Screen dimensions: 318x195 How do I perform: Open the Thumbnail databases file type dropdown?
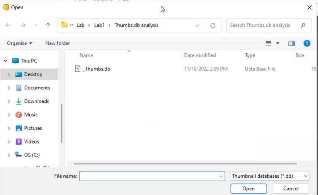[x=270, y=176]
